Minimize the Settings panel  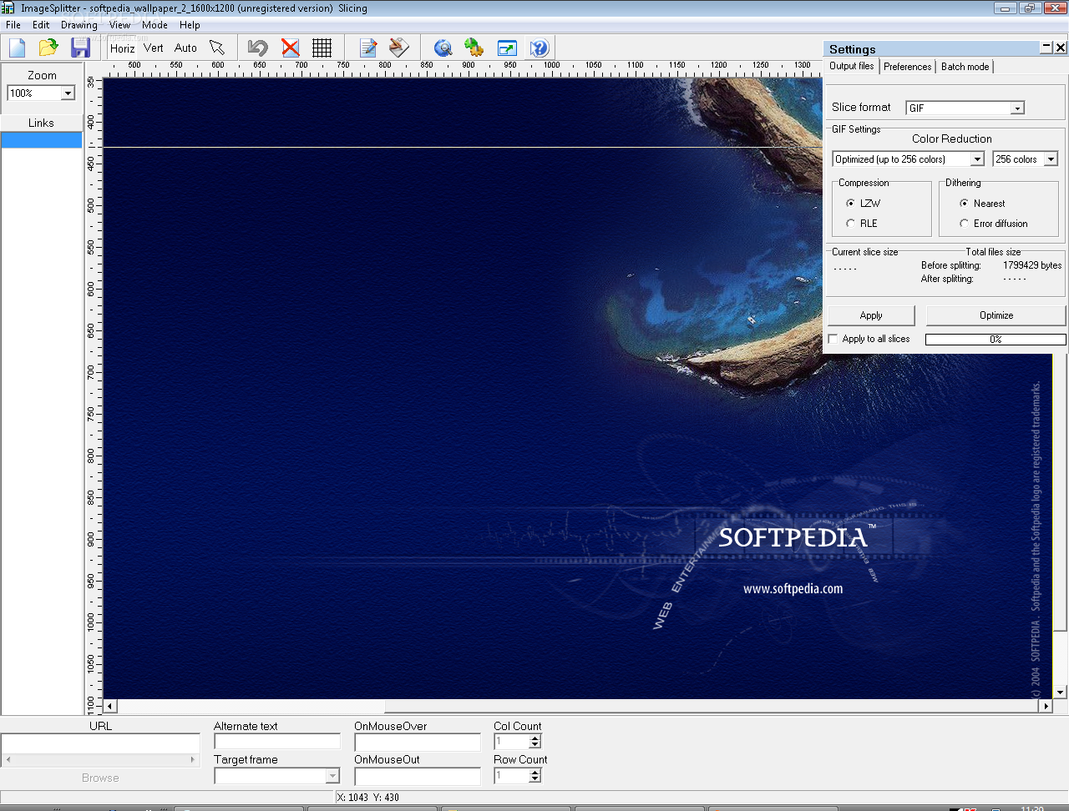(x=1046, y=48)
